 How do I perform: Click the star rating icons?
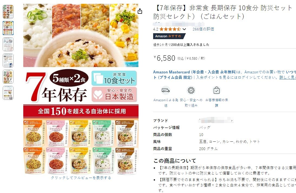point(170,29)
